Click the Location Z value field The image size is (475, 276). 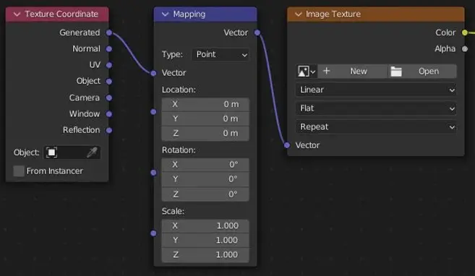click(205, 134)
